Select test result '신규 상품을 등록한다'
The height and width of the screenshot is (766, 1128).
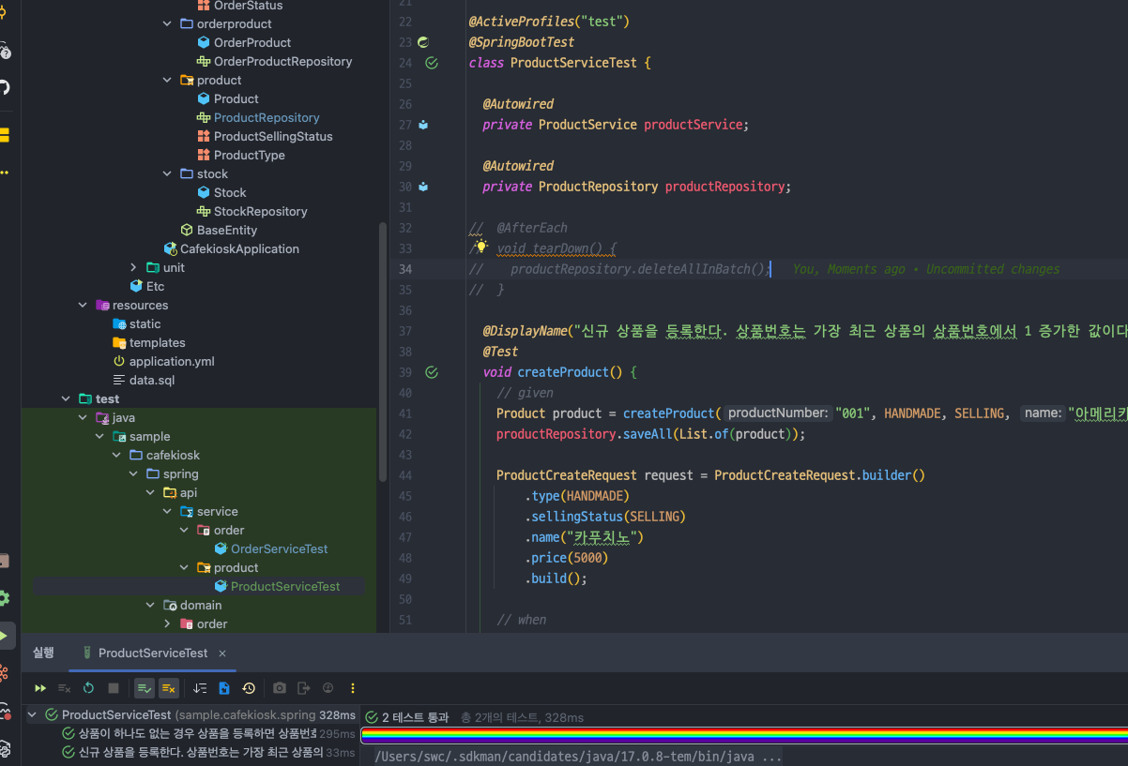192,752
